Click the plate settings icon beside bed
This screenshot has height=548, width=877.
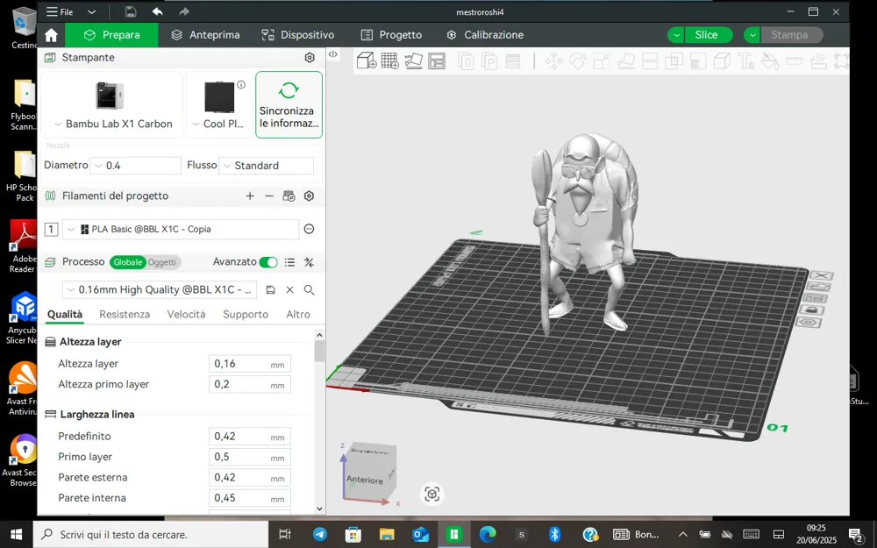809,323
